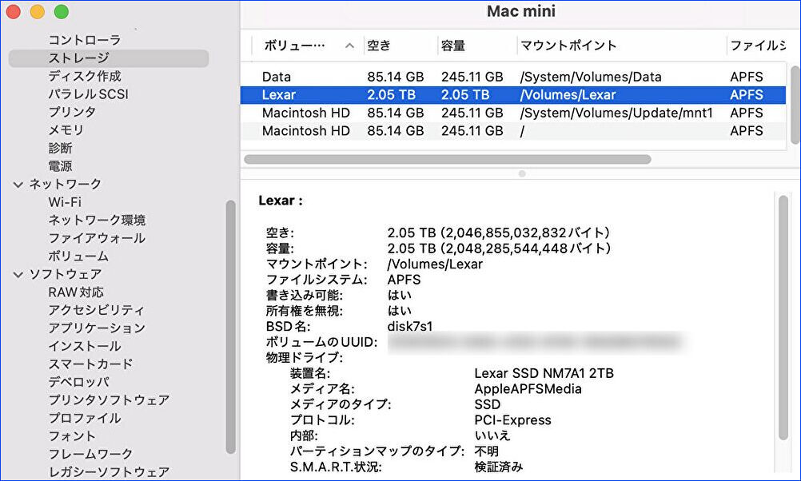Click the table's horizontal scrollbar

448,159
